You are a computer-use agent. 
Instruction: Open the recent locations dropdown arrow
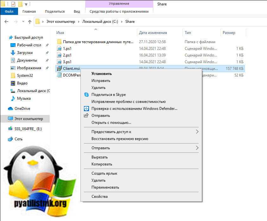(23, 22)
